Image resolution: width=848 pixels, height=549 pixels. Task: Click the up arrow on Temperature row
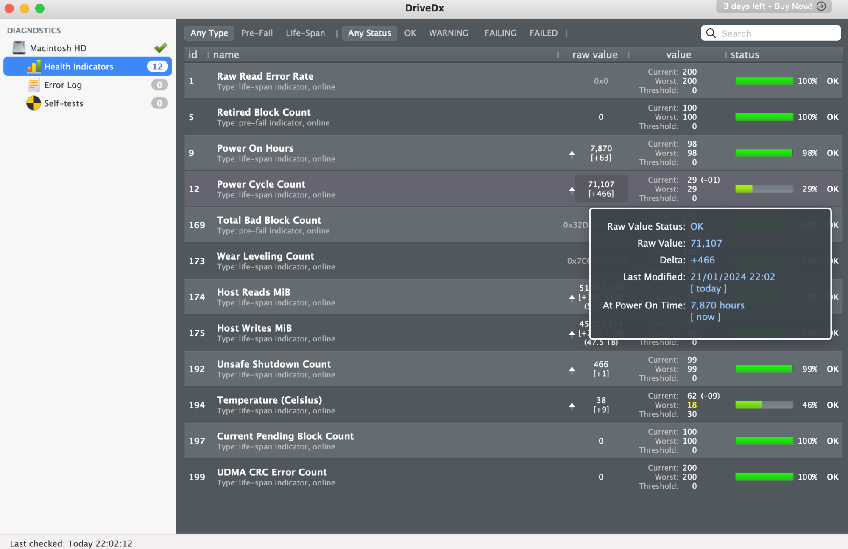point(572,406)
